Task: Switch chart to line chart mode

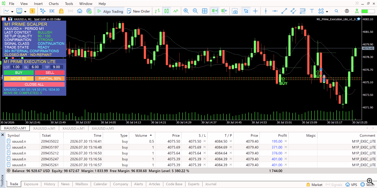Action: (176, 11)
